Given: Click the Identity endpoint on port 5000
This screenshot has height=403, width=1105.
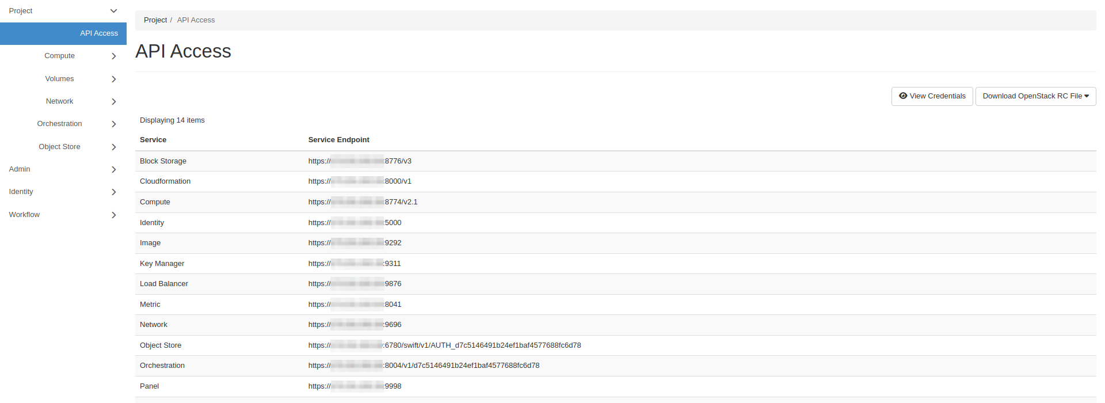Looking at the screenshot, I should (x=355, y=223).
